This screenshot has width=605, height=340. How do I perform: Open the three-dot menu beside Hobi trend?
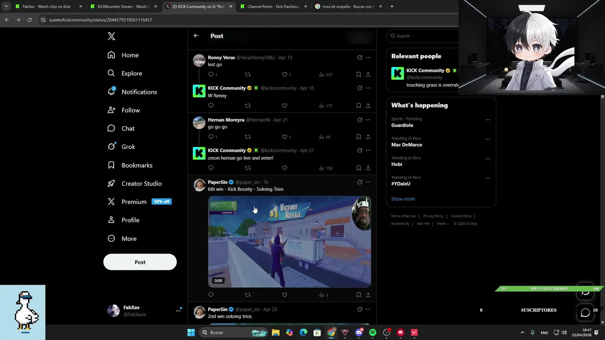pos(488,159)
